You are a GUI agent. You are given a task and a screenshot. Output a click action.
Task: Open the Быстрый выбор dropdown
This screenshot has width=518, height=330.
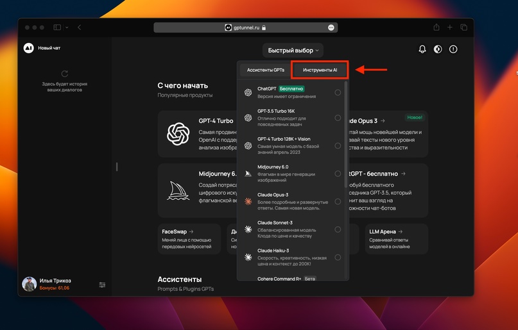tap(293, 51)
